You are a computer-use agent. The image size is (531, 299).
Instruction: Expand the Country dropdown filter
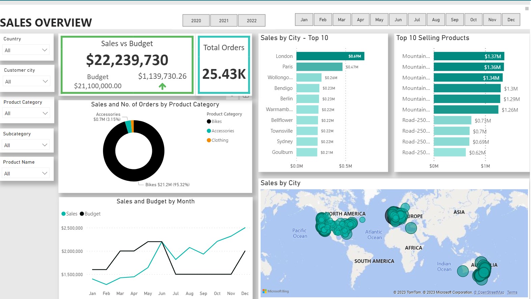click(26, 50)
